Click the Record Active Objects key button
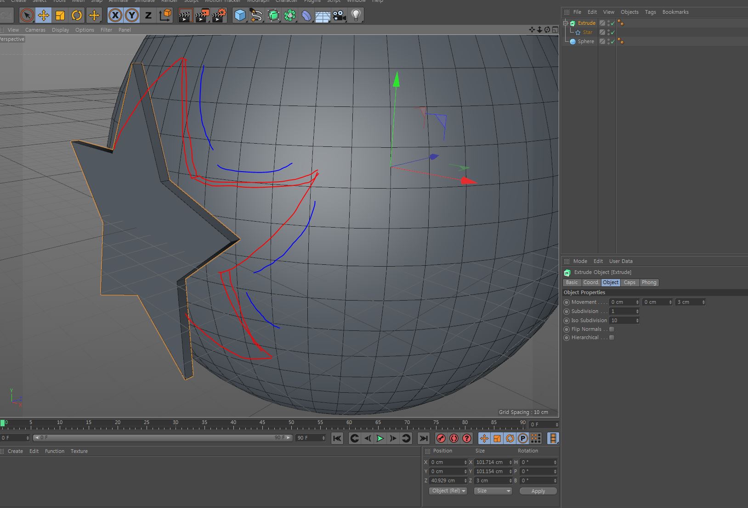Viewport: 748px width, 508px height. point(441,438)
